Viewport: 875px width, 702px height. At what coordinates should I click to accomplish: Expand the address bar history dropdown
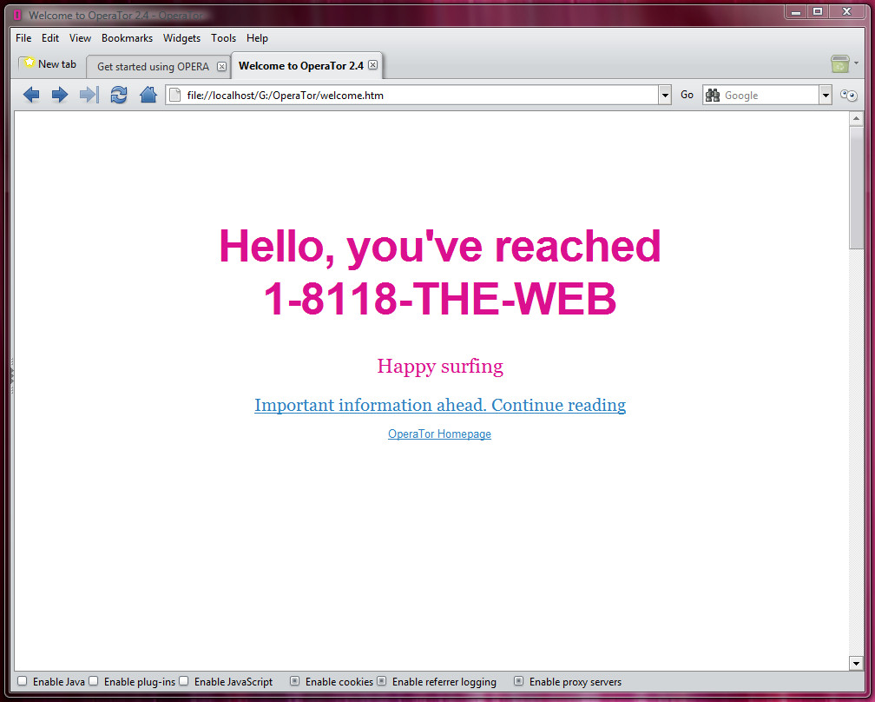pyautogui.click(x=665, y=96)
